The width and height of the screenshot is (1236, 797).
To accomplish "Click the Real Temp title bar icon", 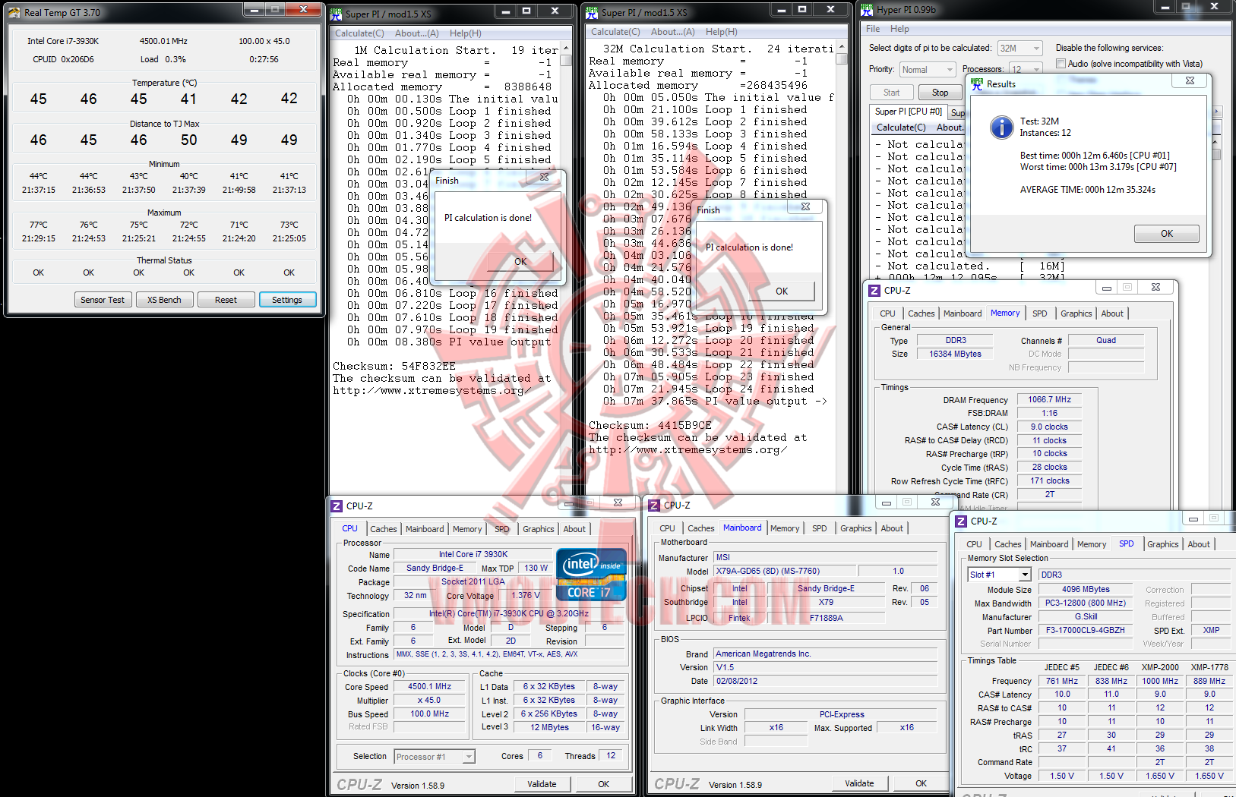I will tap(14, 12).
